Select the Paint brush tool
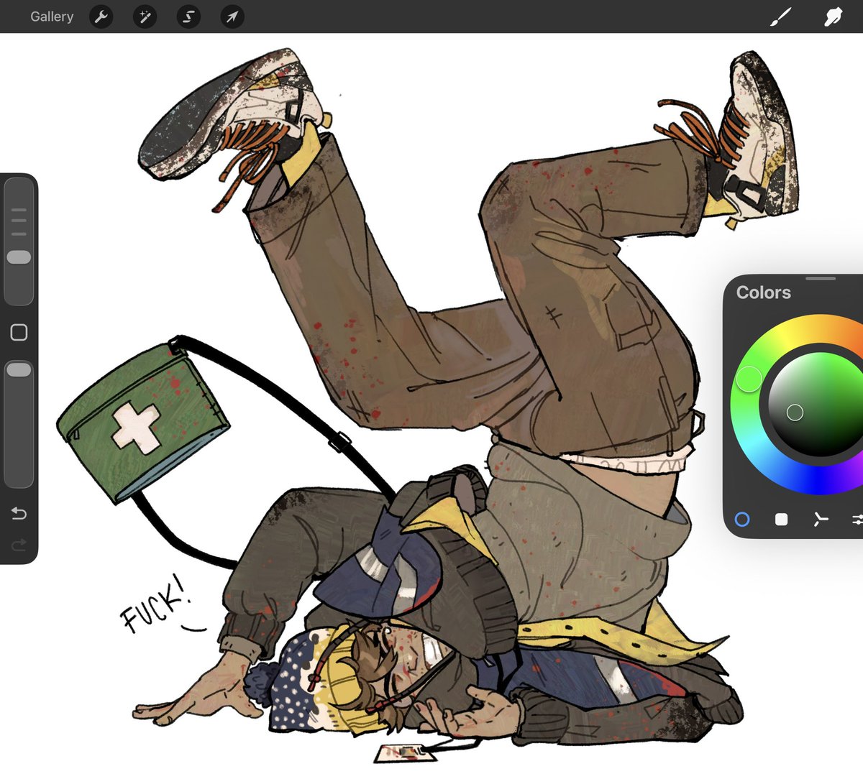This screenshot has width=863, height=779. 781,17
